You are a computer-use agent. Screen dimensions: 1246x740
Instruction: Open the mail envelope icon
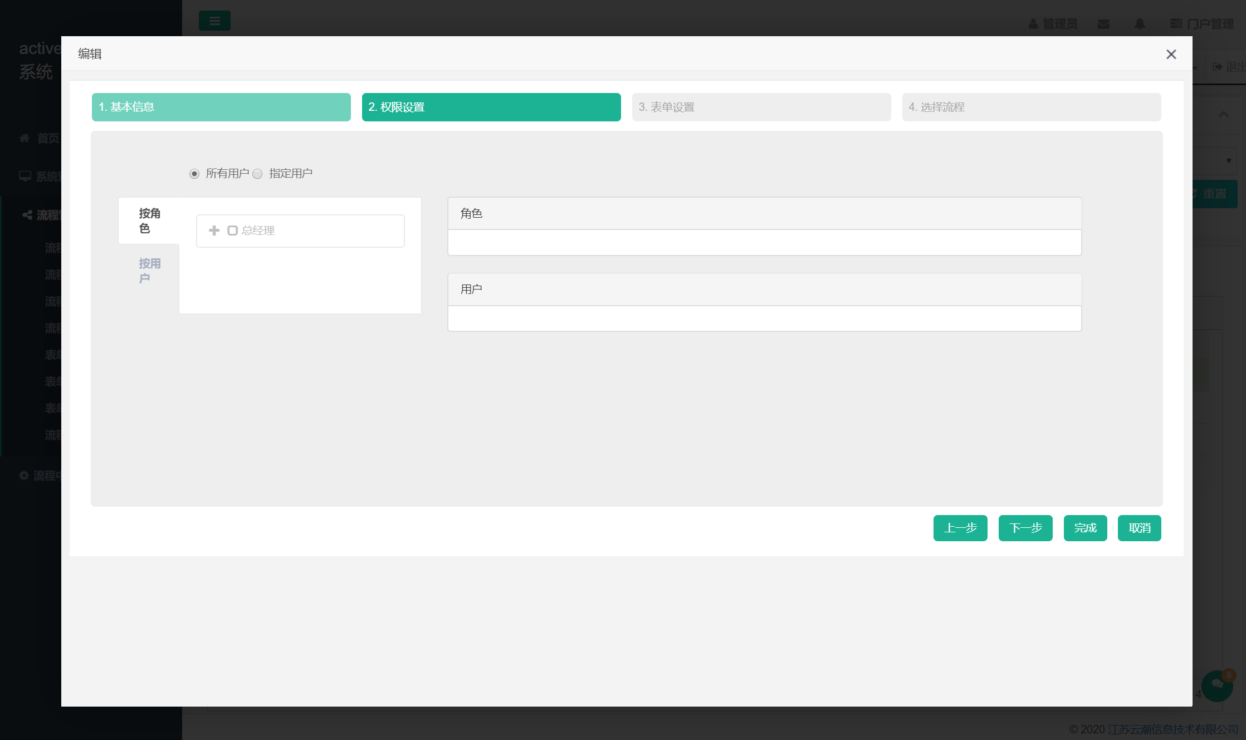[x=1103, y=24]
